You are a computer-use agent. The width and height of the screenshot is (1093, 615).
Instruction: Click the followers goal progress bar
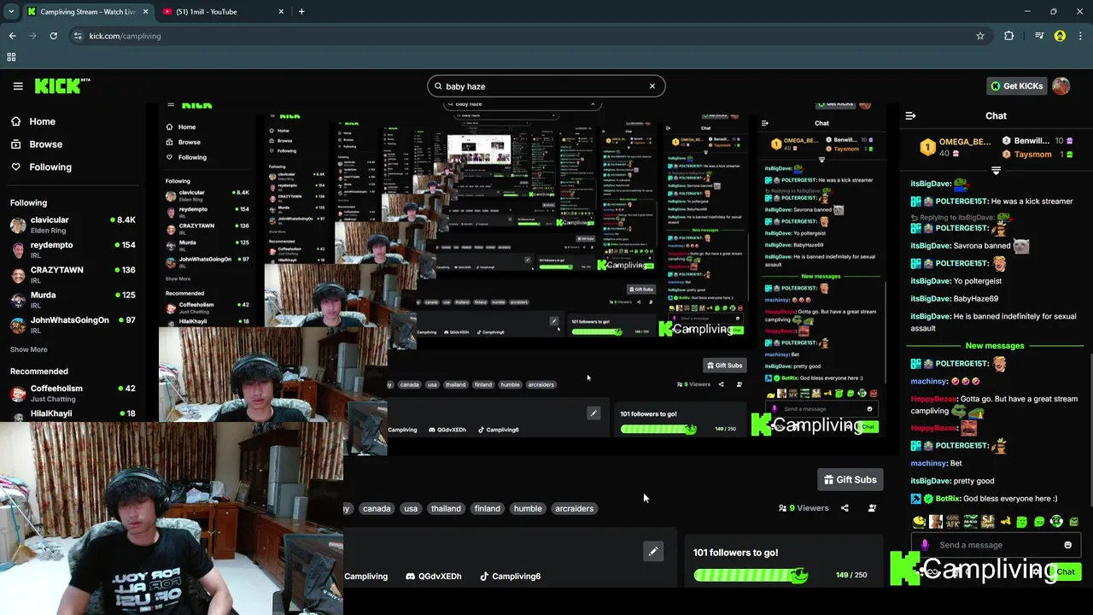point(751,576)
